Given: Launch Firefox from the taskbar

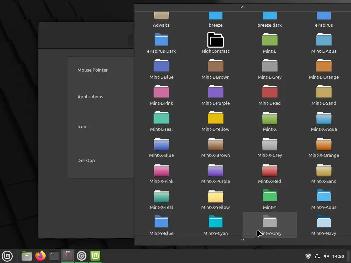Looking at the screenshot, I should (40, 256).
